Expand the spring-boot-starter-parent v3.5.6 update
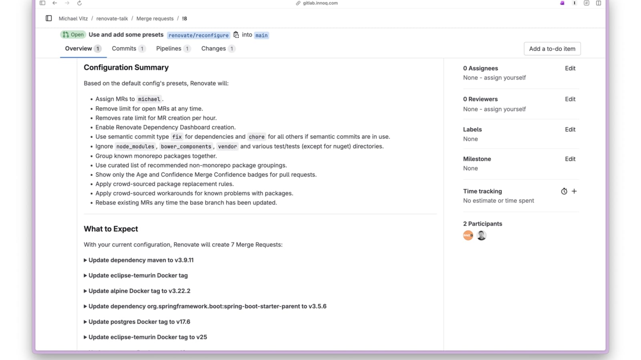The height and width of the screenshot is (360, 641). [205, 306]
